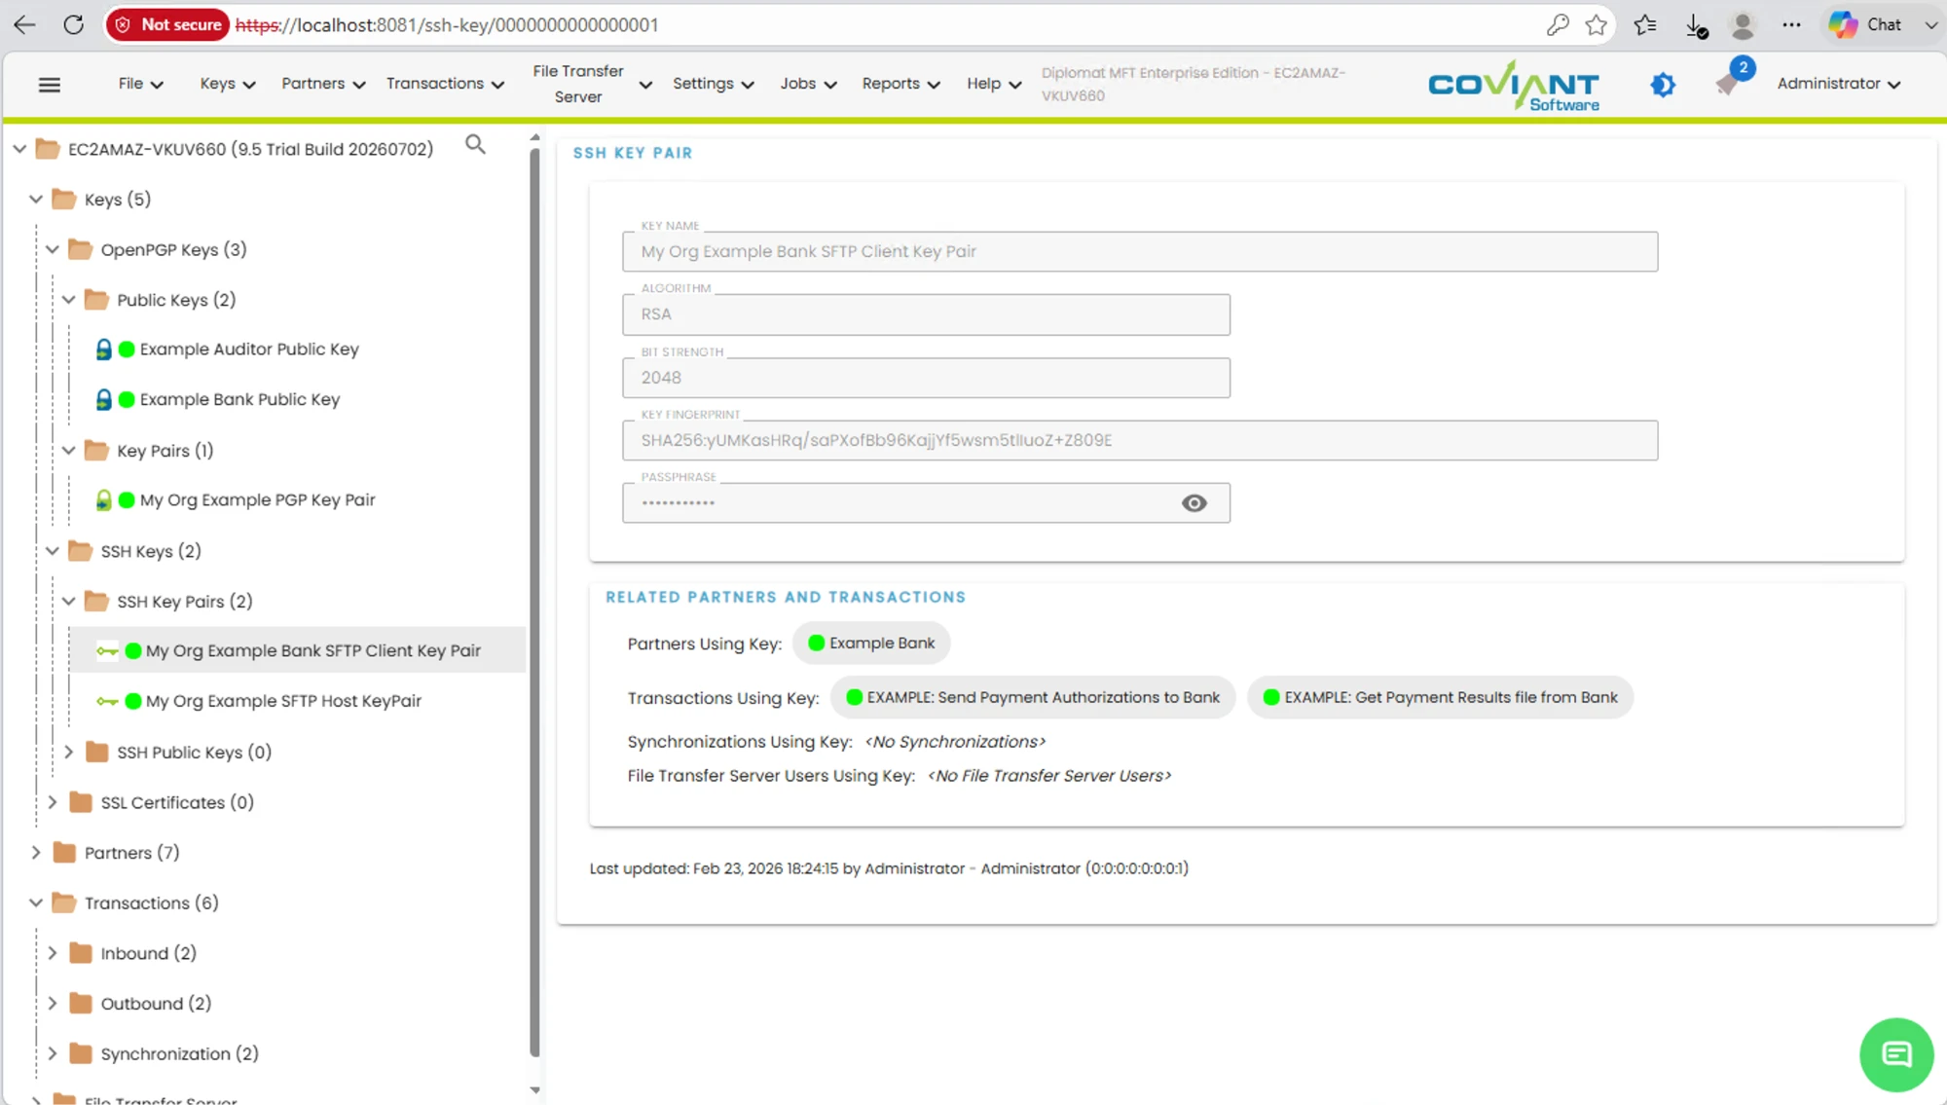This screenshot has height=1105, width=1947.
Task: Open EXAMPLE: Get Payment Results file from Bank
Action: pos(1440,698)
